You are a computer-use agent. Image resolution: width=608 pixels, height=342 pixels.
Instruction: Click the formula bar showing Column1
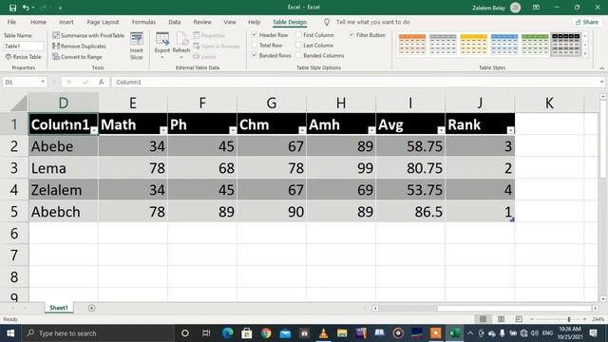(357, 82)
